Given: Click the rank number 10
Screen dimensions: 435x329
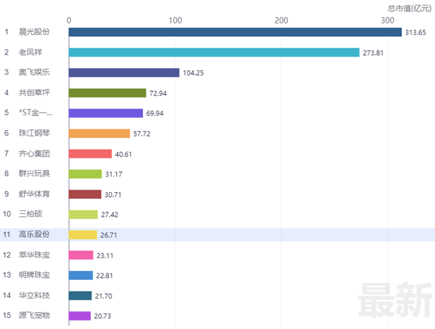Looking at the screenshot, I should tap(7, 214).
